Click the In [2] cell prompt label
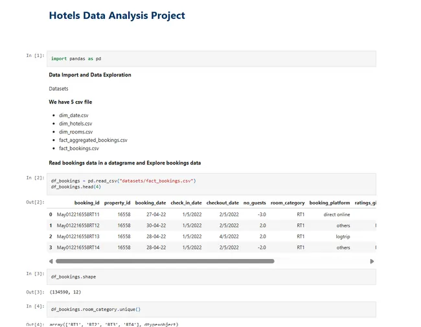Viewport: 421px width, 327px height. click(x=35, y=177)
